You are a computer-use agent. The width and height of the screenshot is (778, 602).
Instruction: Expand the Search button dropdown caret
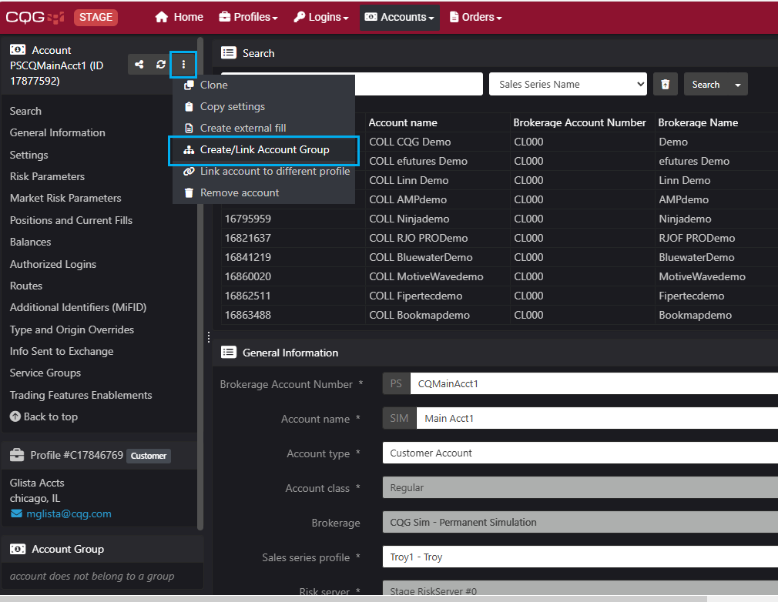(738, 85)
